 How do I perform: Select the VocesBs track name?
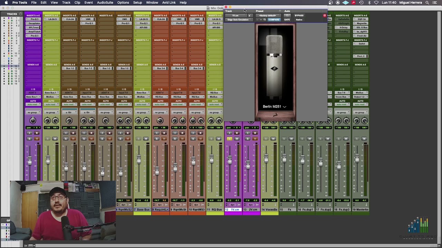(x=269, y=210)
